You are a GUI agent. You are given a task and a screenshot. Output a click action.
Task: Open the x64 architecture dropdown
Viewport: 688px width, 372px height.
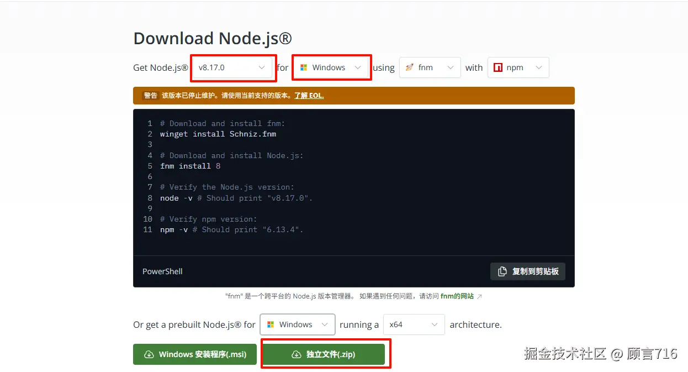(x=414, y=324)
